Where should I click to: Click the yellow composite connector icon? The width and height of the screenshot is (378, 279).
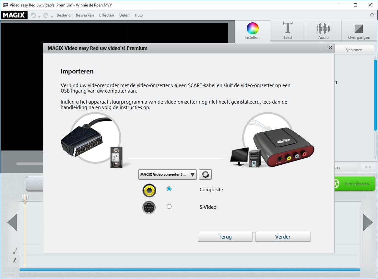tap(149, 191)
